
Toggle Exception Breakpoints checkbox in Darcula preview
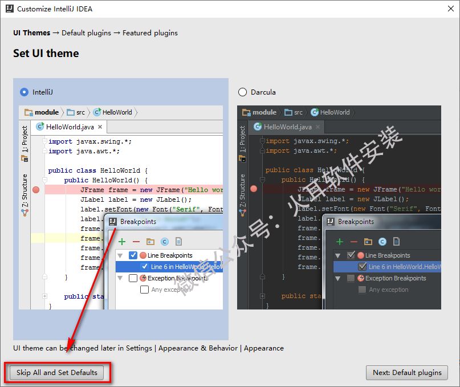click(x=351, y=278)
